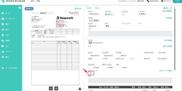Open 添付ファイル編集 link

tap(166, 71)
